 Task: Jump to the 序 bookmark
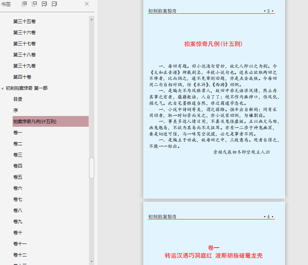click(16, 110)
